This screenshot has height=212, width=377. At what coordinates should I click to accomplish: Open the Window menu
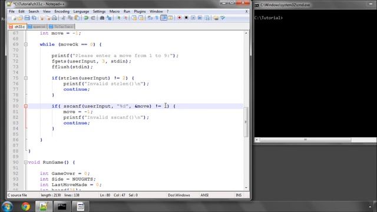(x=156, y=11)
